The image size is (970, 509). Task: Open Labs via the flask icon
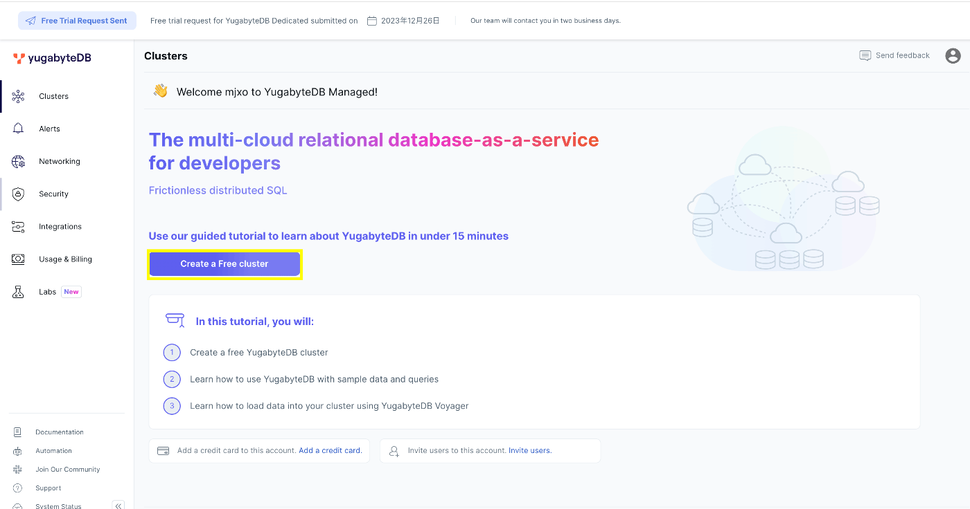click(18, 291)
